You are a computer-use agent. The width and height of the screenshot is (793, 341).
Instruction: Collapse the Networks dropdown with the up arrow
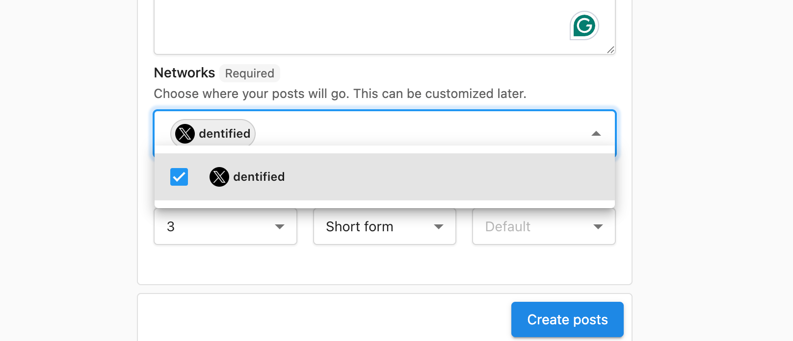click(x=596, y=133)
